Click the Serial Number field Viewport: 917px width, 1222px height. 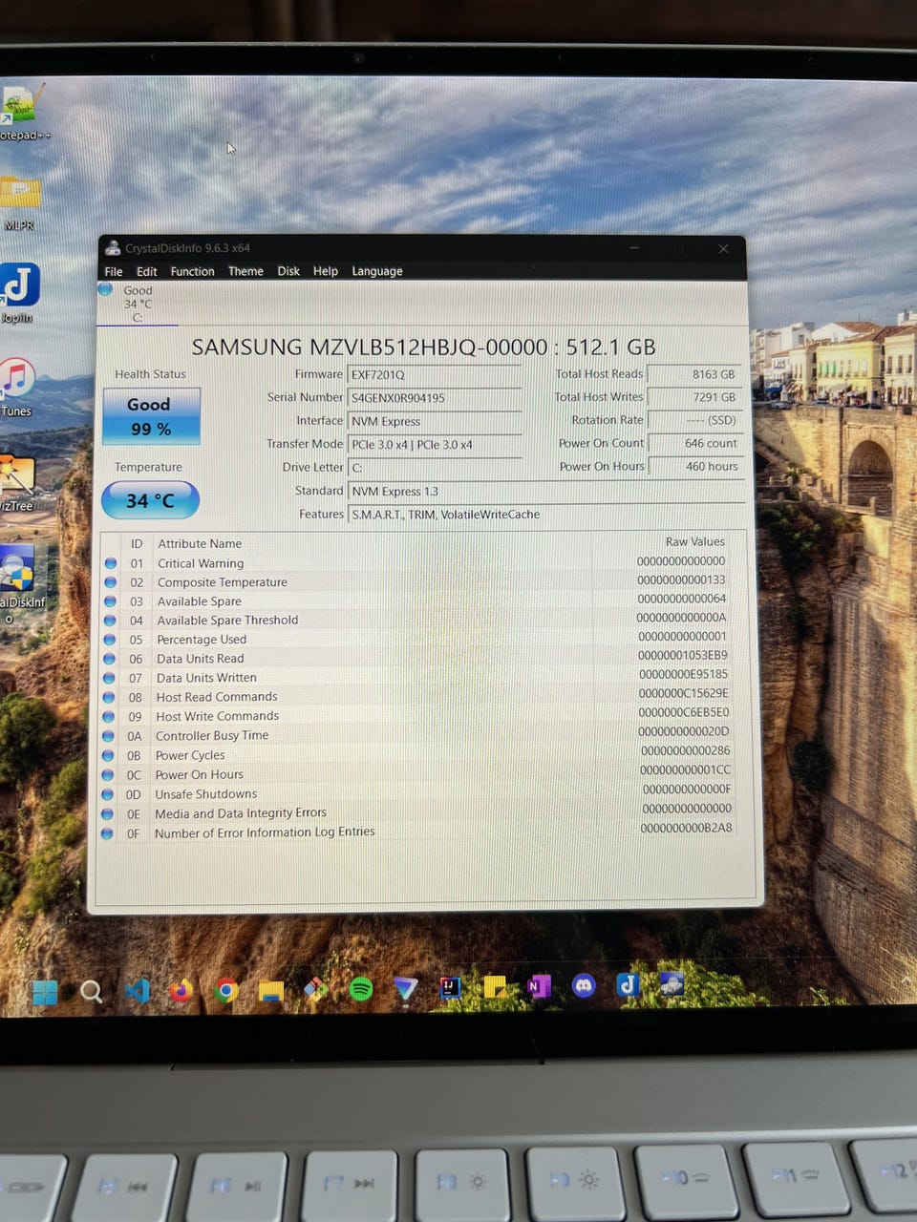coord(434,397)
